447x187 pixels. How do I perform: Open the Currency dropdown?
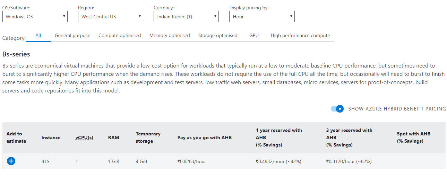[x=186, y=17]
